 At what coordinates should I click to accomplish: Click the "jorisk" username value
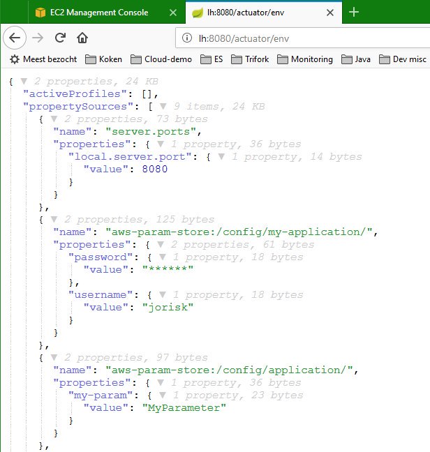(168, 308)
